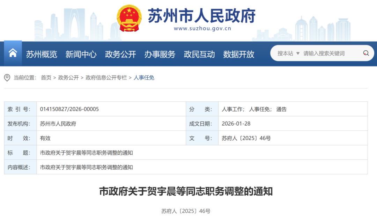Viewport: 377px width, 219px height.
Task: Click the 有效 validity value
Action: [x=45, y=138]
